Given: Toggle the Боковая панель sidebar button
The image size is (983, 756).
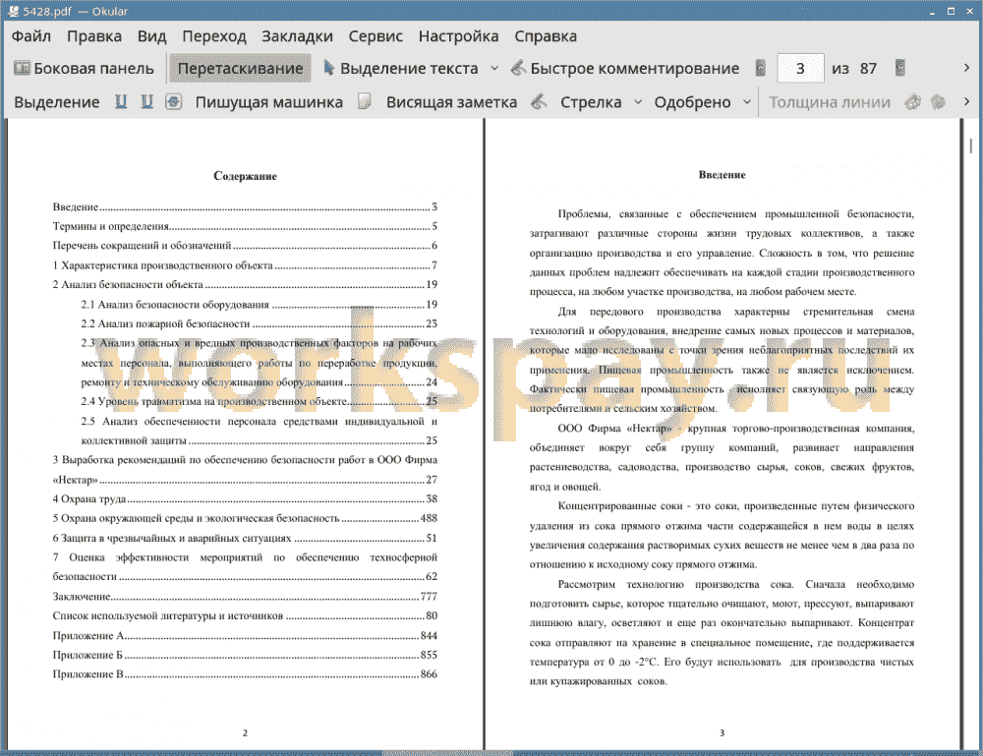Looking at the screenshot, I should tap(84, 69).
